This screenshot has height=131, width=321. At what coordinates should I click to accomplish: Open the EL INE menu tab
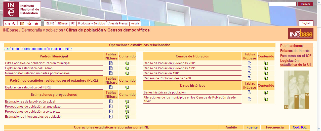(50, 23)
